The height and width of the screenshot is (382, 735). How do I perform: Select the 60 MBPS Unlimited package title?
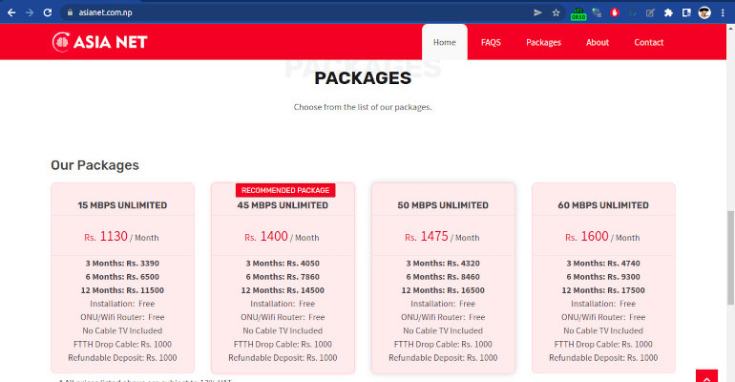pos(603,205)
